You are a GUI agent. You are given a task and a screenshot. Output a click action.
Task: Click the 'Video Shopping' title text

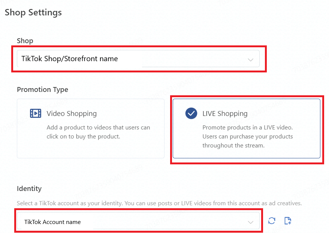pos(72,113)
